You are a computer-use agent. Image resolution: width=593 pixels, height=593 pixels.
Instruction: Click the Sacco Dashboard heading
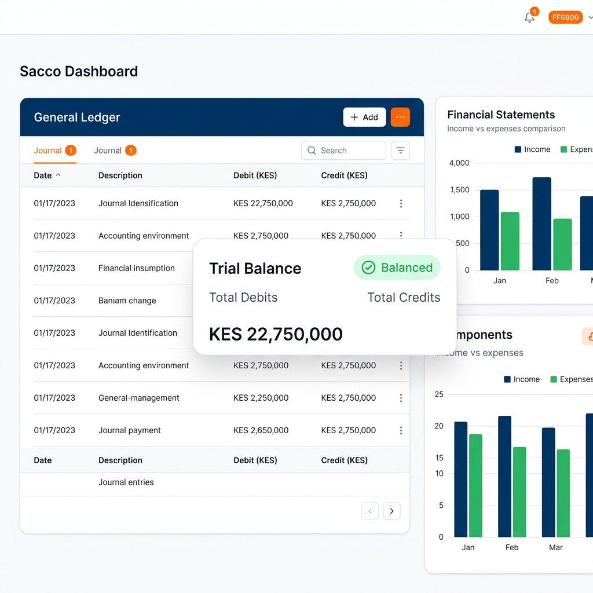[x=79, y=71]
